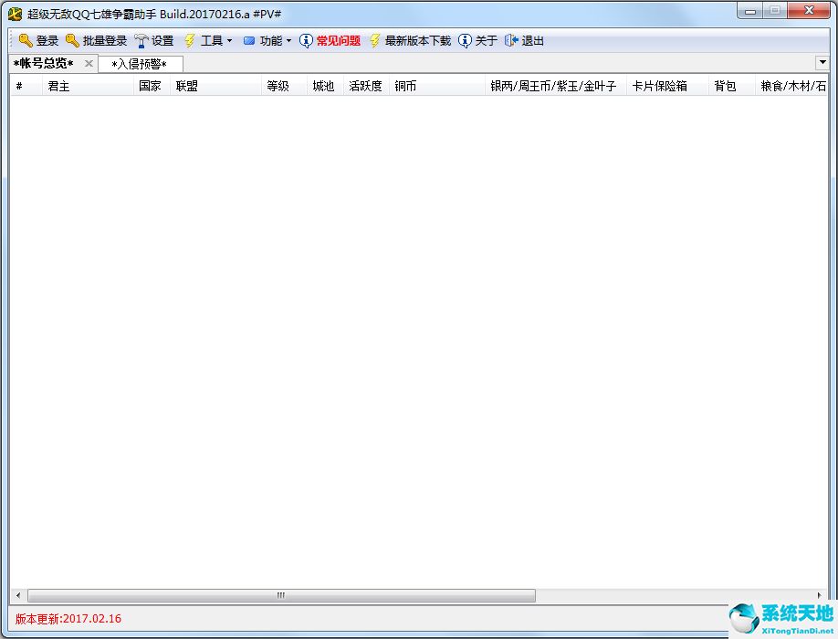Click the 卡片保险箱 column header

[667, 86]
